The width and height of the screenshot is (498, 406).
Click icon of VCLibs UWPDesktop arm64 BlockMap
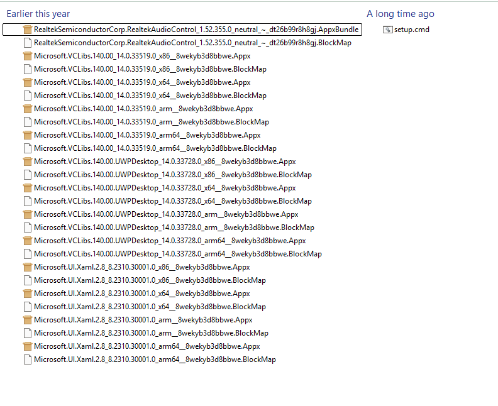pyautogui.click(x=28, y=254)
